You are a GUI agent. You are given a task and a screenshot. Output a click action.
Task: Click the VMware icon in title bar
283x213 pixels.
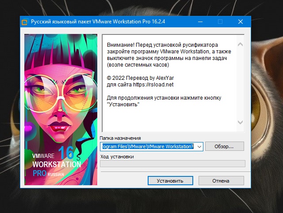25,22
